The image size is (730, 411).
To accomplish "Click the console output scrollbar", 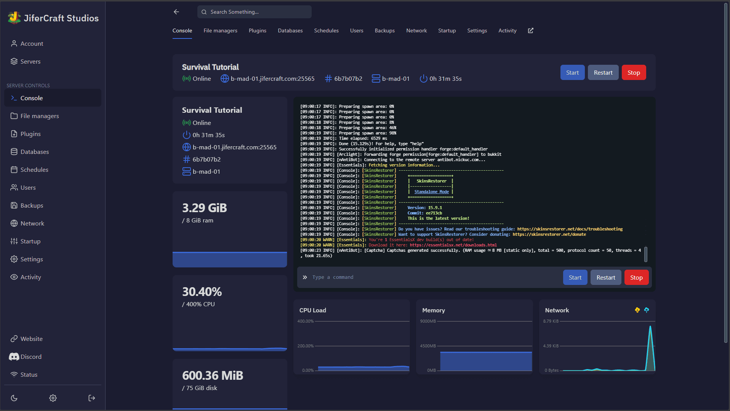I will click(645, 254).
